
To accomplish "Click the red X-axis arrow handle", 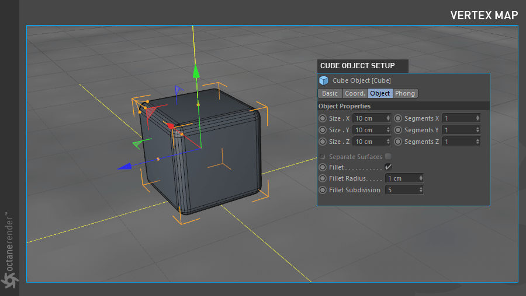I will (170, 125).
